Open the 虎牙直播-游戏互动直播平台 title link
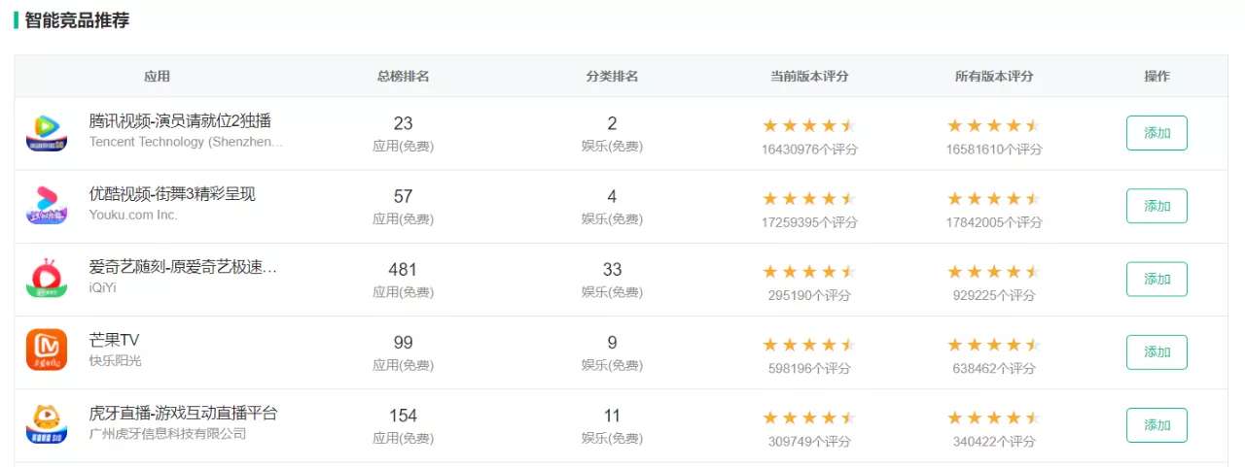The height and width of the screenshot is (467, 1245). [183, 413]
